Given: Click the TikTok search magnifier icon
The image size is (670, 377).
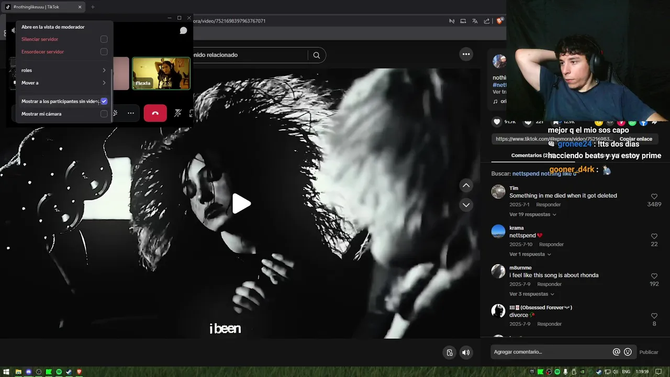Looking at the screenshot, I should (317, 55).
